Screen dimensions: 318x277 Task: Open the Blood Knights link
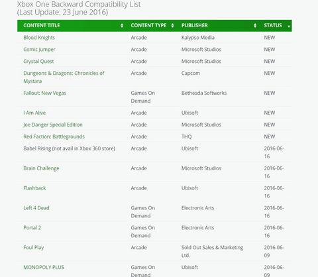pos(39,38)
